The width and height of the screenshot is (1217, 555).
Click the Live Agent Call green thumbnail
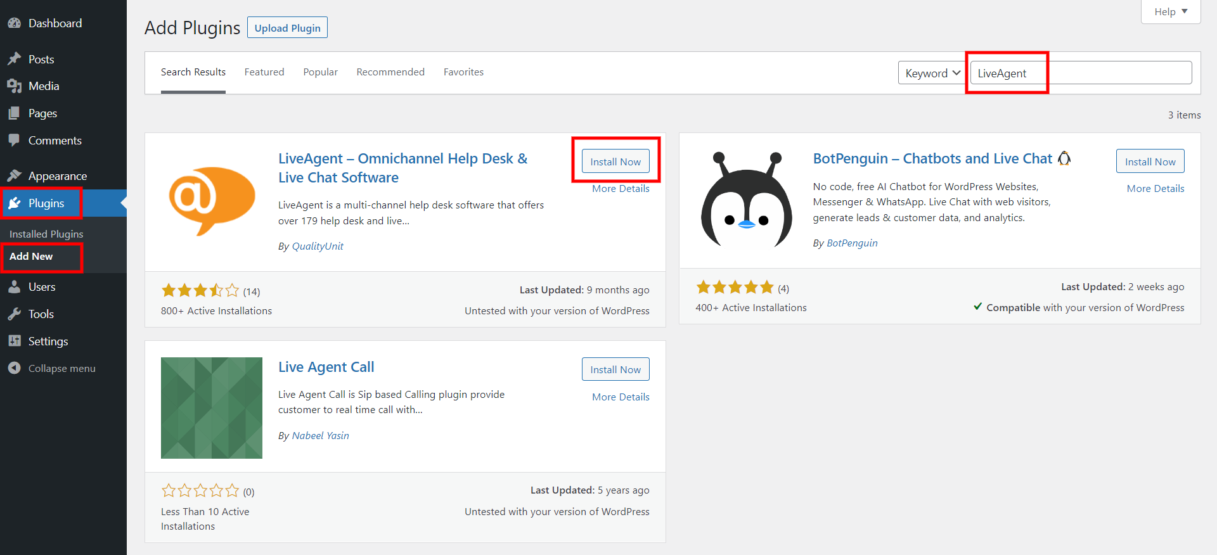click(212, 408)
